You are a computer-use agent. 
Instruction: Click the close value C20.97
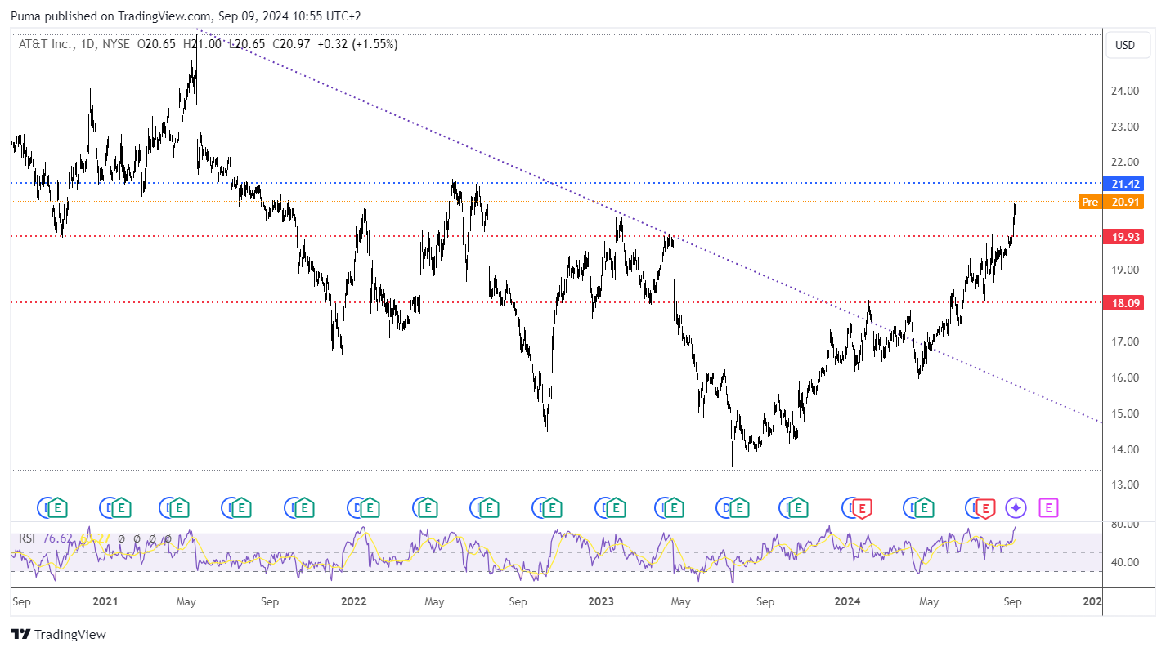pyautogui.click(x=291, y=44)
